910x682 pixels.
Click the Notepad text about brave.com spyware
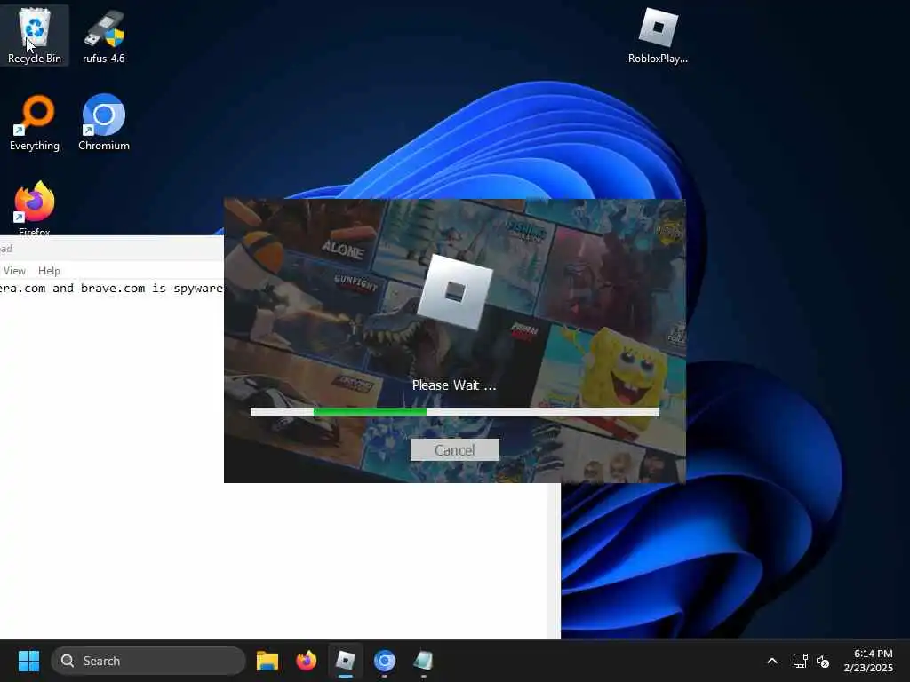[x=111, y=289]
